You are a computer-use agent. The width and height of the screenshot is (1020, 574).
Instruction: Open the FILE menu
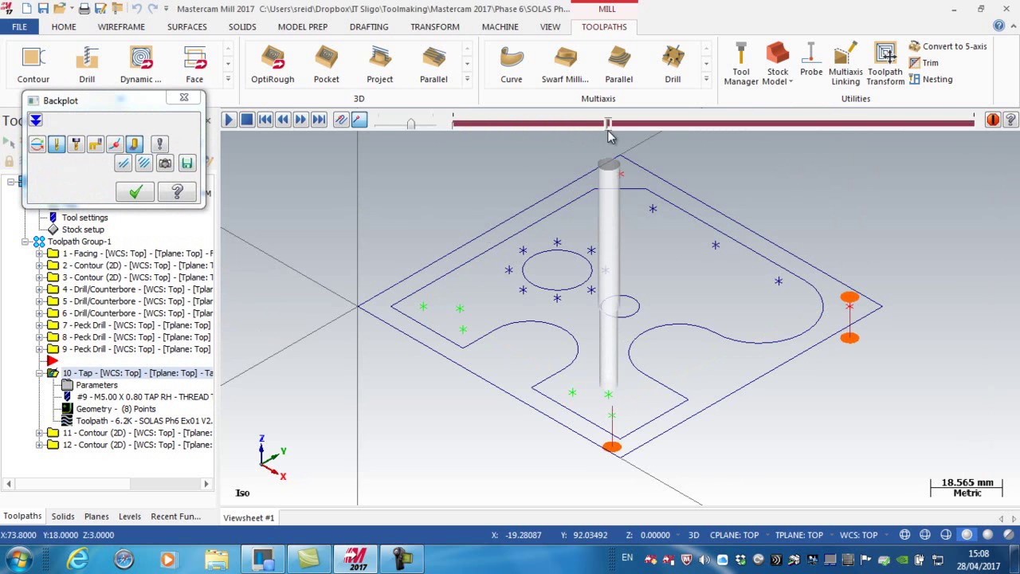click(19, 27)
